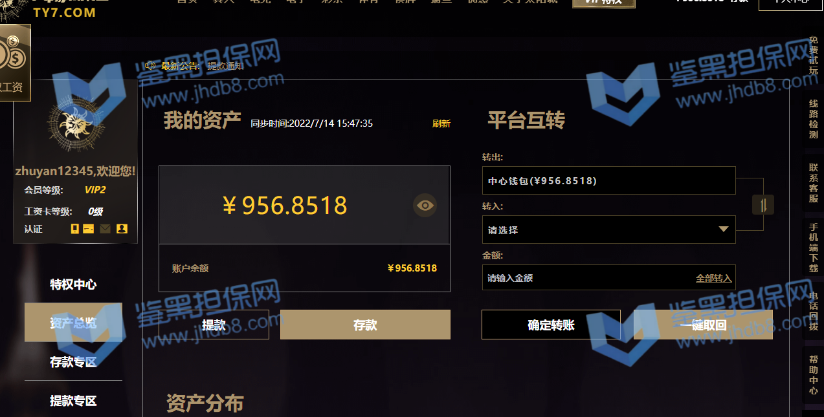
Task: Click the 刷新 refresh link
Action: pyautogui.click(x=441, y=123)
